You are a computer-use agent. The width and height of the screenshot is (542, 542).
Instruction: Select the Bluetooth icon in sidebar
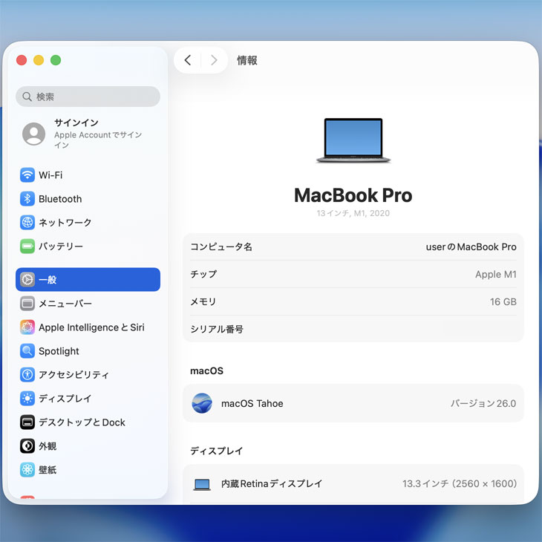coord(27,199)
